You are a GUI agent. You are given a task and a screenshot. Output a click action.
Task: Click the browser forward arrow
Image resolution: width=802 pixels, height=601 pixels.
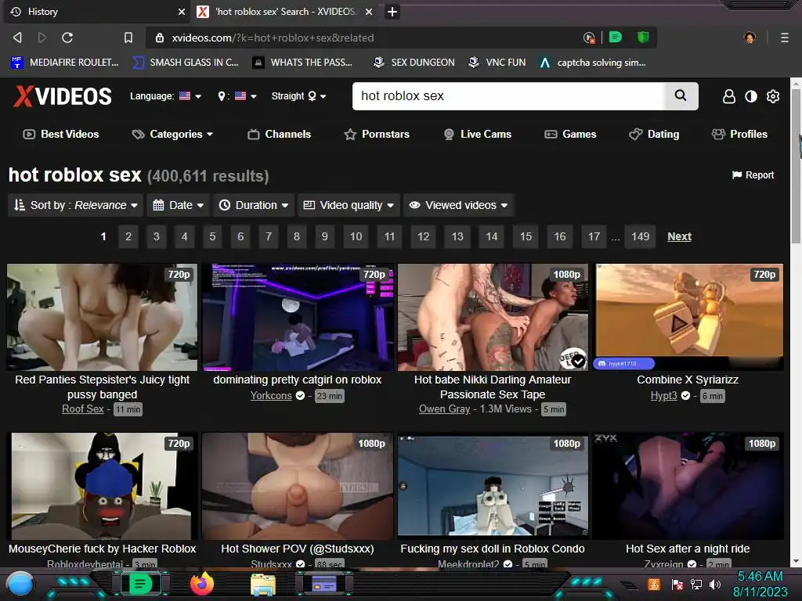[42, 38]
